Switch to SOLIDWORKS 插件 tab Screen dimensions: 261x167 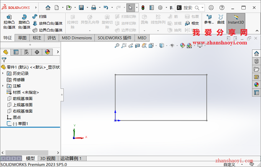click(114, 38)
